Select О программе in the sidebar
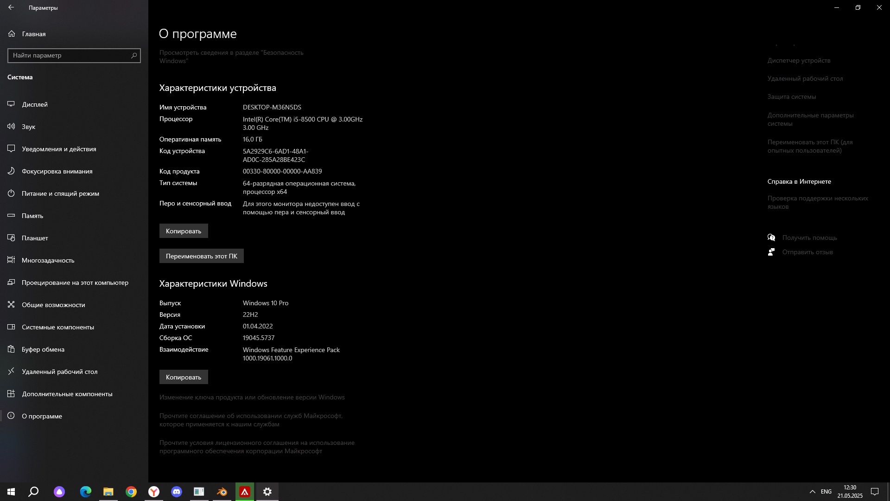The width and height of the screenshot is (890, 501). (74, 416)
